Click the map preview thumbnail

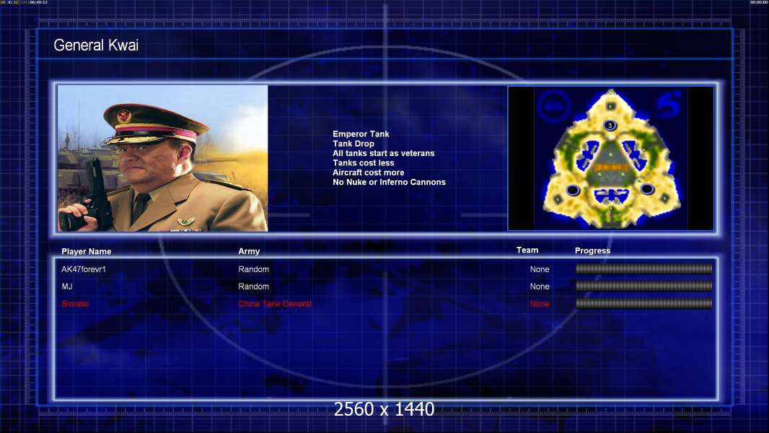click(x=610, y=158)
